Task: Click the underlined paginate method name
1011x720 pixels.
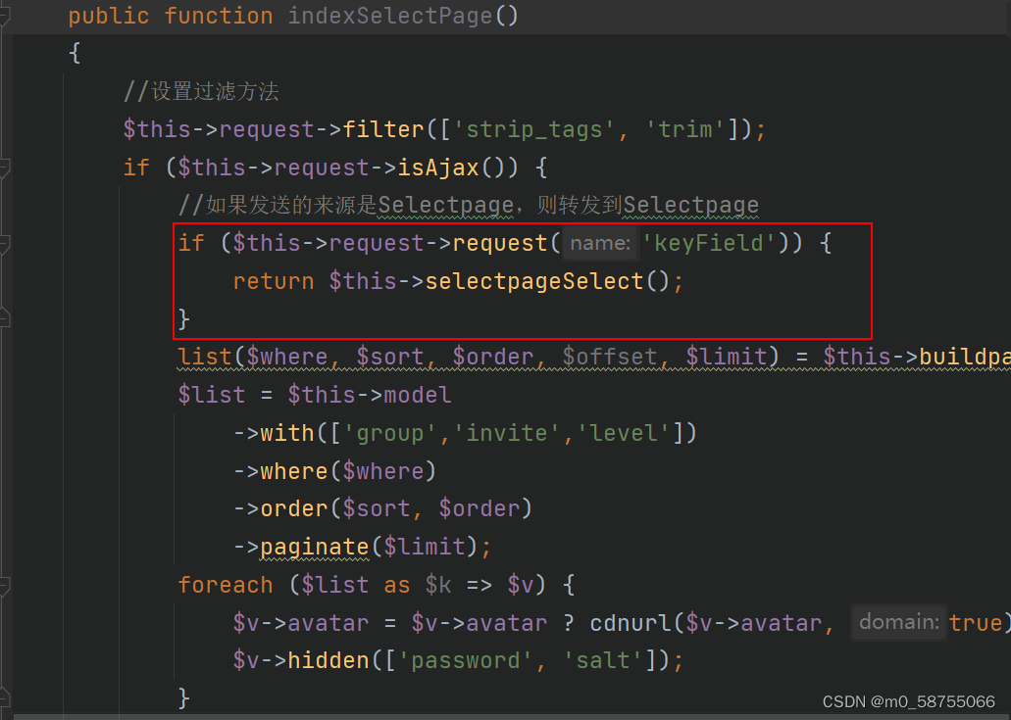Action: point(314,546)
